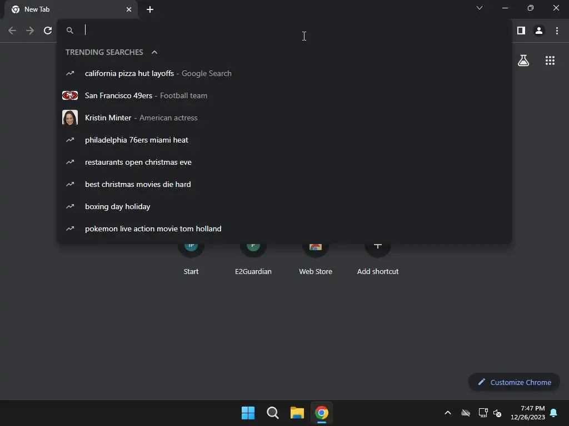
Task: Click trending icon beside restaurants open suggestion
Action: pos(70,162)
